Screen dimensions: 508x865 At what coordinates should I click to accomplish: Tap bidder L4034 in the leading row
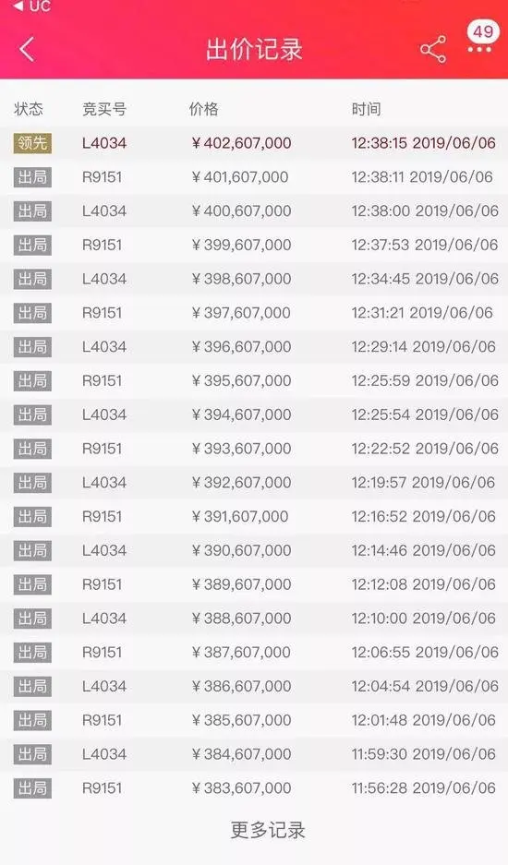click(104, 143)
